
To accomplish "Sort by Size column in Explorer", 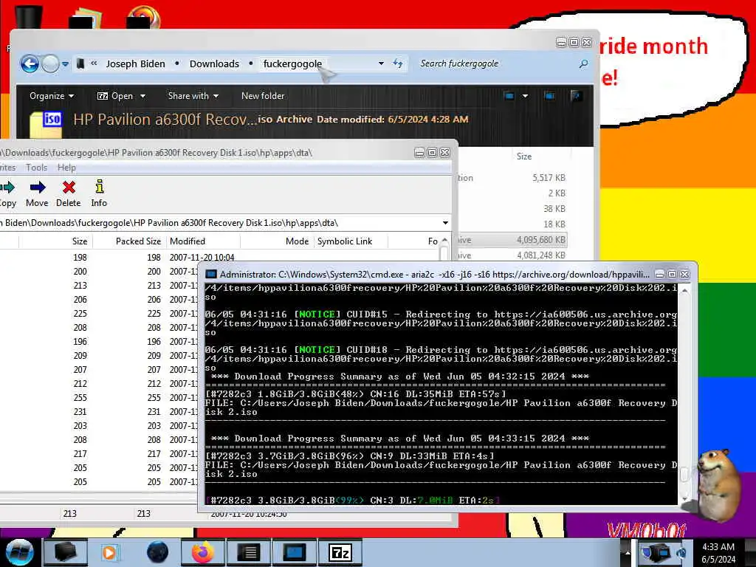I will 524,157.
